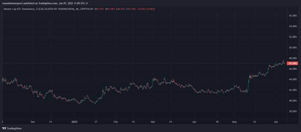The height and width of the screenshot is (132, 301).
Task: Click the close value 'C47.04%'
Action: (x=131, y=9)
